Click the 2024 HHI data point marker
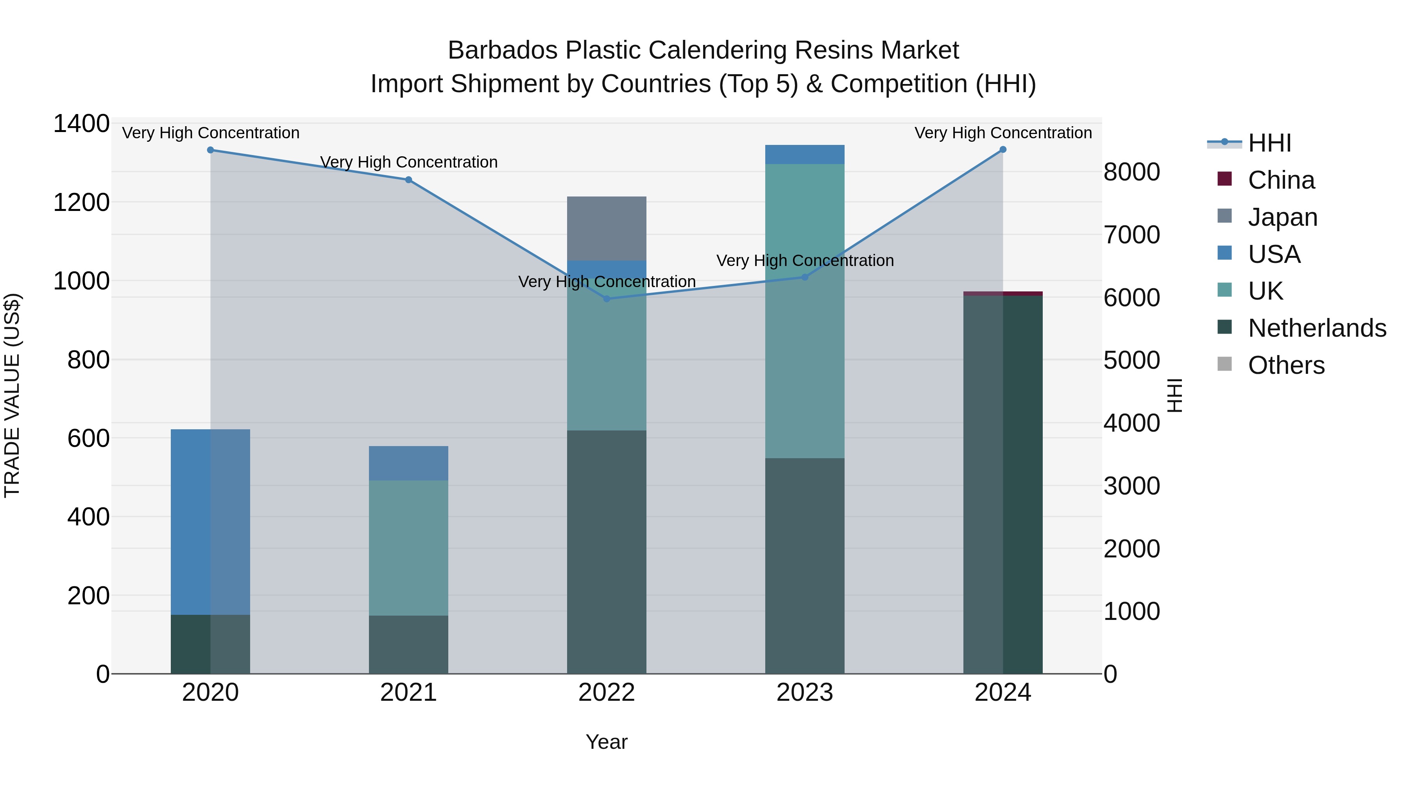 point(1003,150)
